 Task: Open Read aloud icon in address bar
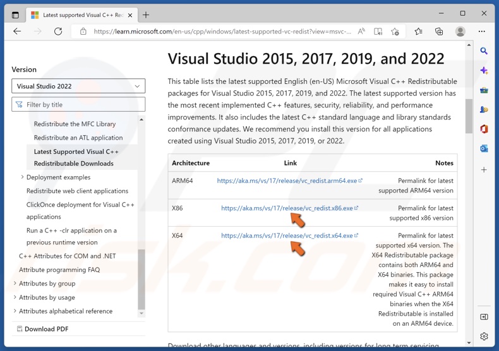[361, 31]
